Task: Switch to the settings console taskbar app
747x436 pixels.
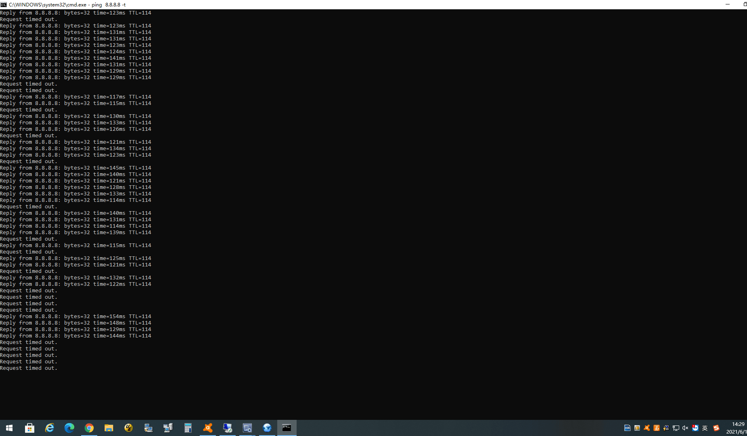Action: tap(247, 428)
